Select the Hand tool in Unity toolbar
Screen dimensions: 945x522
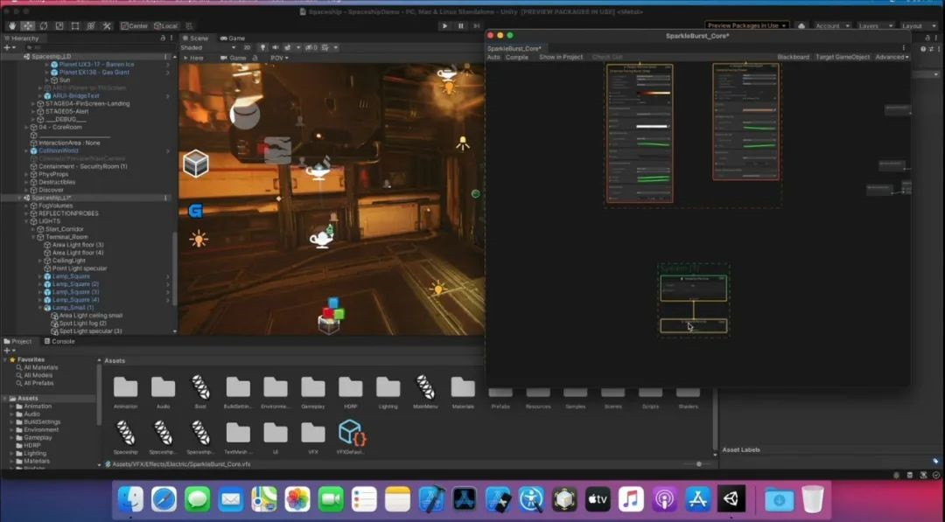click(10, 26)
